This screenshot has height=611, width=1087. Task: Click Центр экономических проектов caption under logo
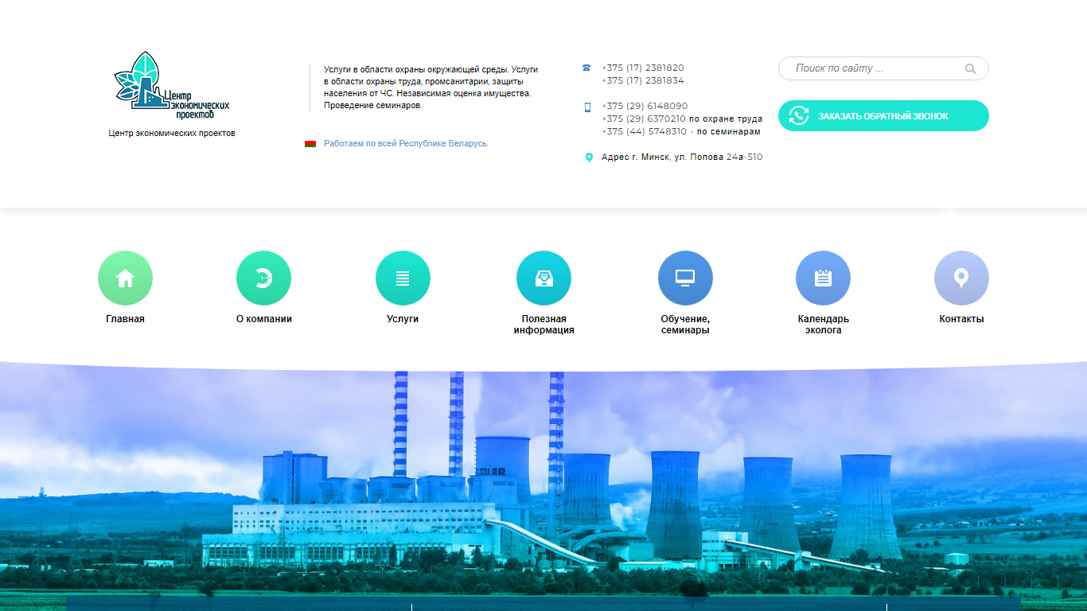[x=172, y=134]
